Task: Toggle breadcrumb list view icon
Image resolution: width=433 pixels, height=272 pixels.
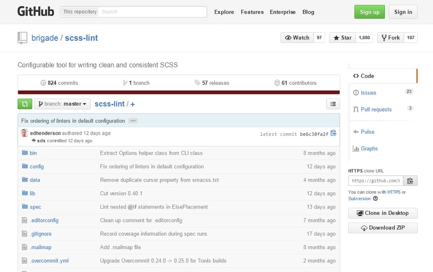Action: pyautogui.click(x=333, y=104)
